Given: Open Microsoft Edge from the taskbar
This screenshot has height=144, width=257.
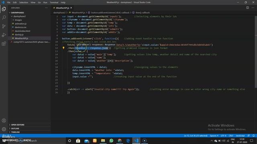Looking at the screenshot, I should tap(128, 140).
